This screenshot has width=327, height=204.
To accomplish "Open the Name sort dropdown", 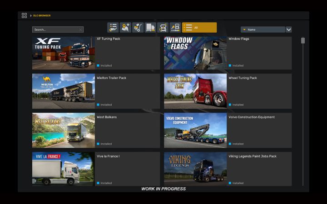I will point(263,29).
